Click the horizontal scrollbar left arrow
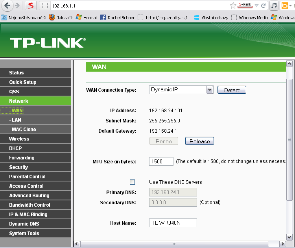 [x=77, y=244]
